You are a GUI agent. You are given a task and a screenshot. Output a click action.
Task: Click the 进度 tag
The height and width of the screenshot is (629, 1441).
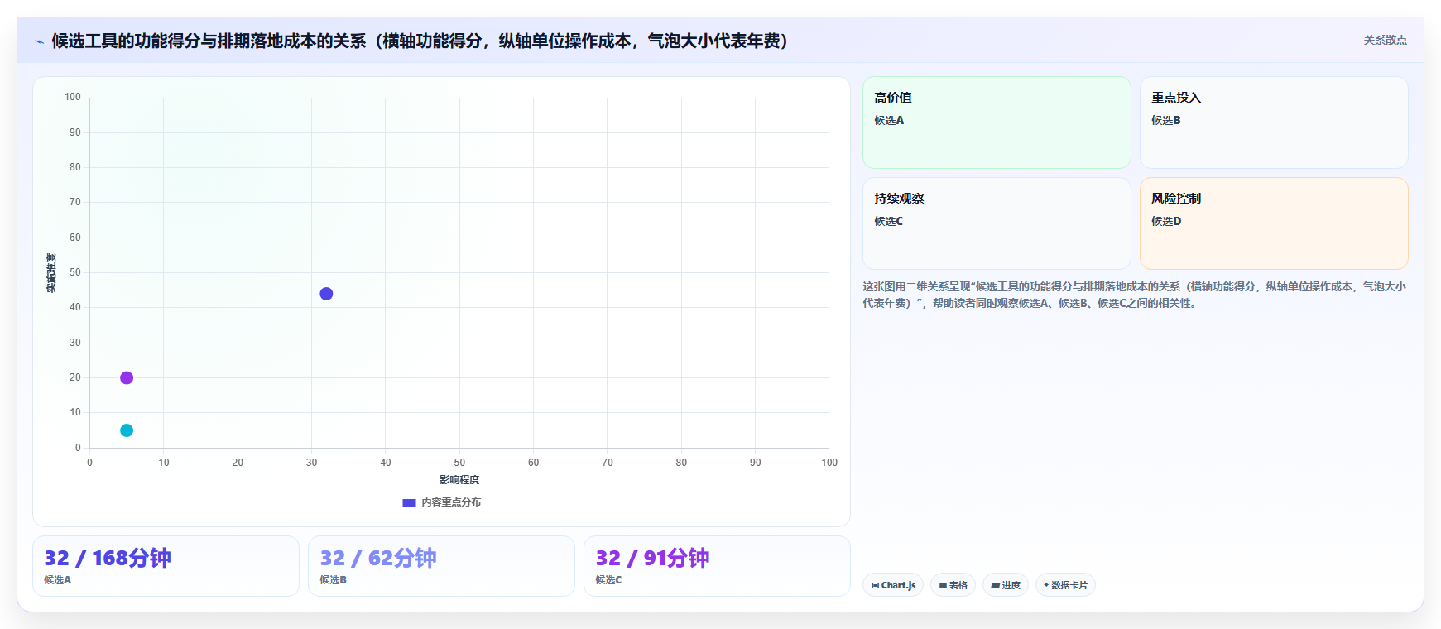[x=1006, y=585]
